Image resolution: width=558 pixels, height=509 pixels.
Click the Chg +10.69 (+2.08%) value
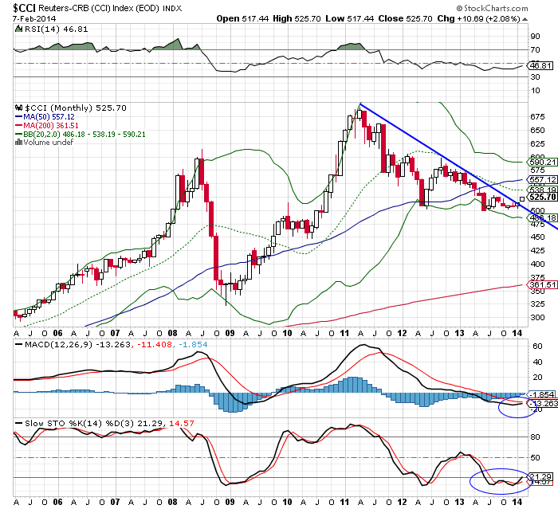[478, 18]
